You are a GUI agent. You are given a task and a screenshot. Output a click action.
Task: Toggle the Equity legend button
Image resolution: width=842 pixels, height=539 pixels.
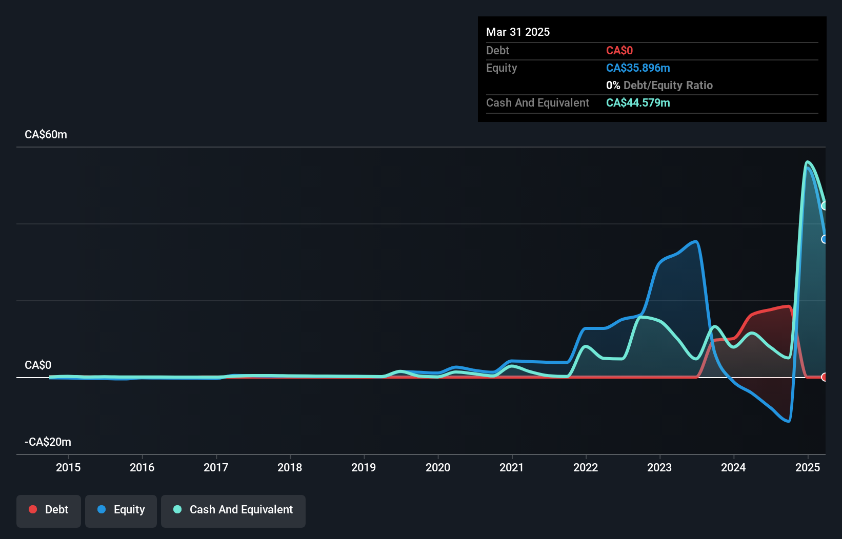(121, 511)
